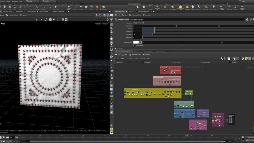This screenshot has height=143, width=254.
Task: Open the No cam camera dropdown
Action: [106, 23]
